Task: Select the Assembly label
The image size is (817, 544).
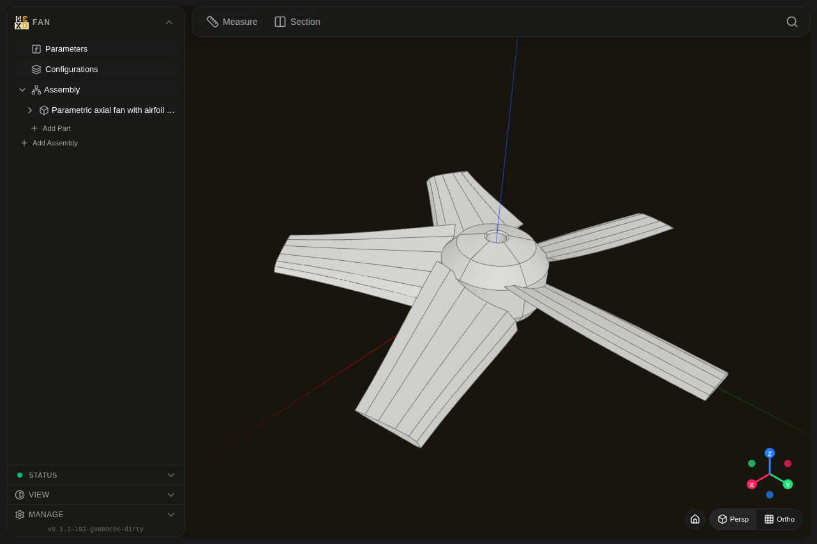Action: click(62, 90)
